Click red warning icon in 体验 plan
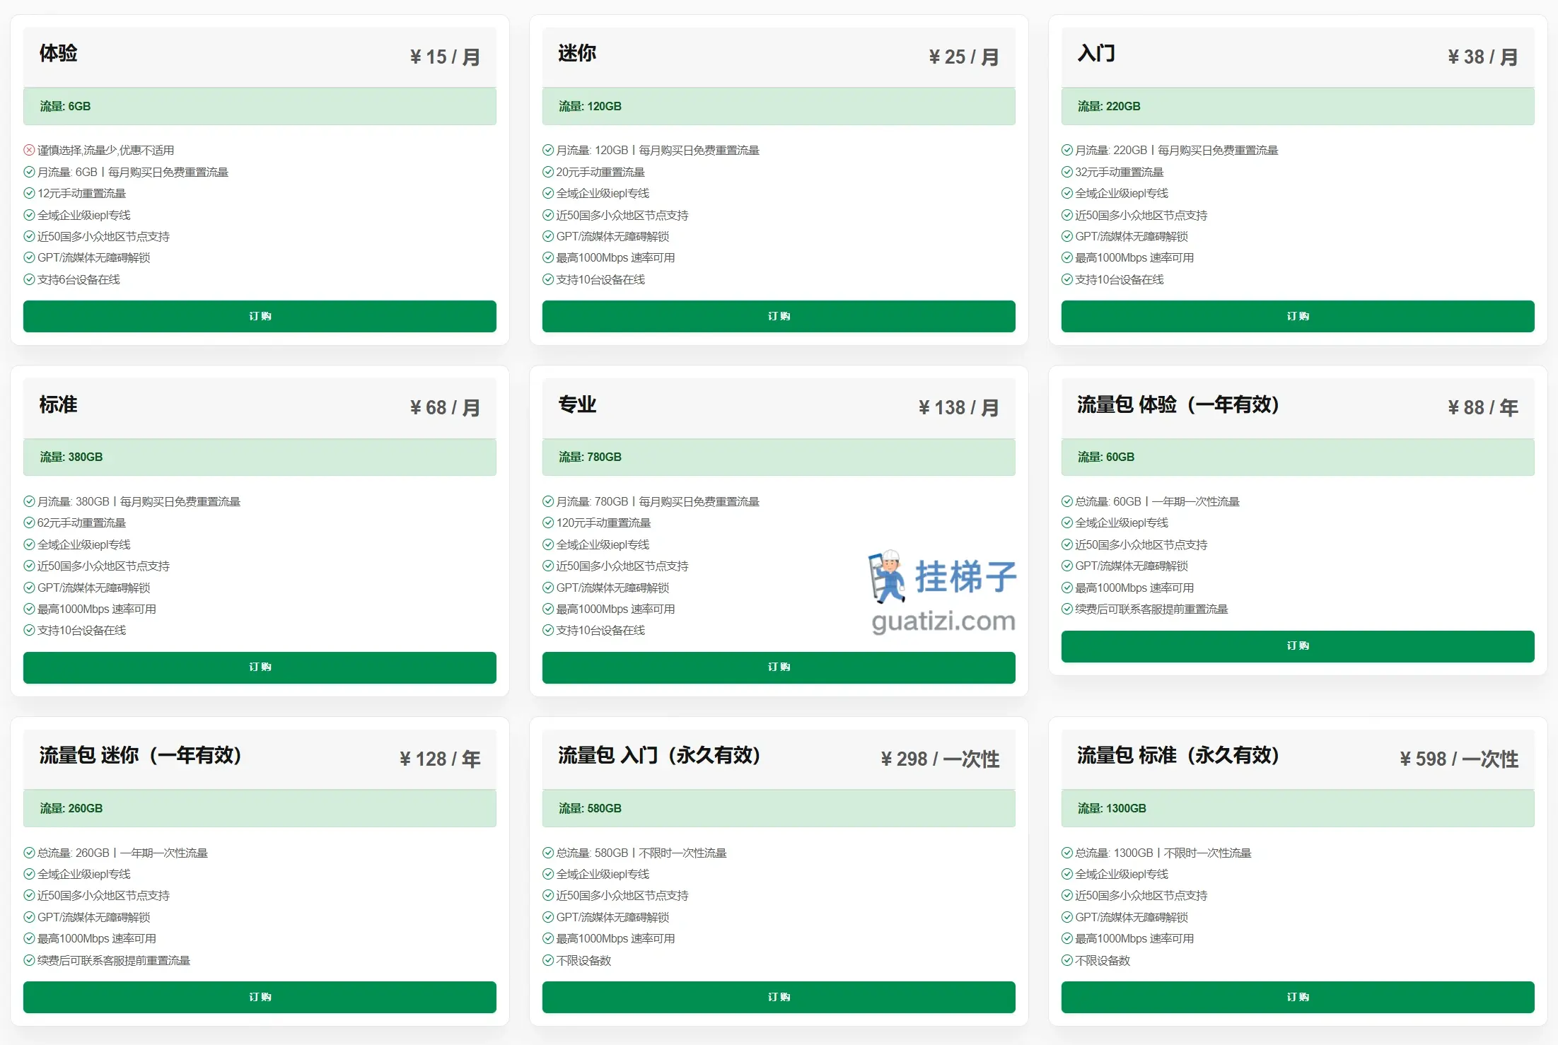The width and height of the screenshot is (1558, 1045). (x=29, y=150)
